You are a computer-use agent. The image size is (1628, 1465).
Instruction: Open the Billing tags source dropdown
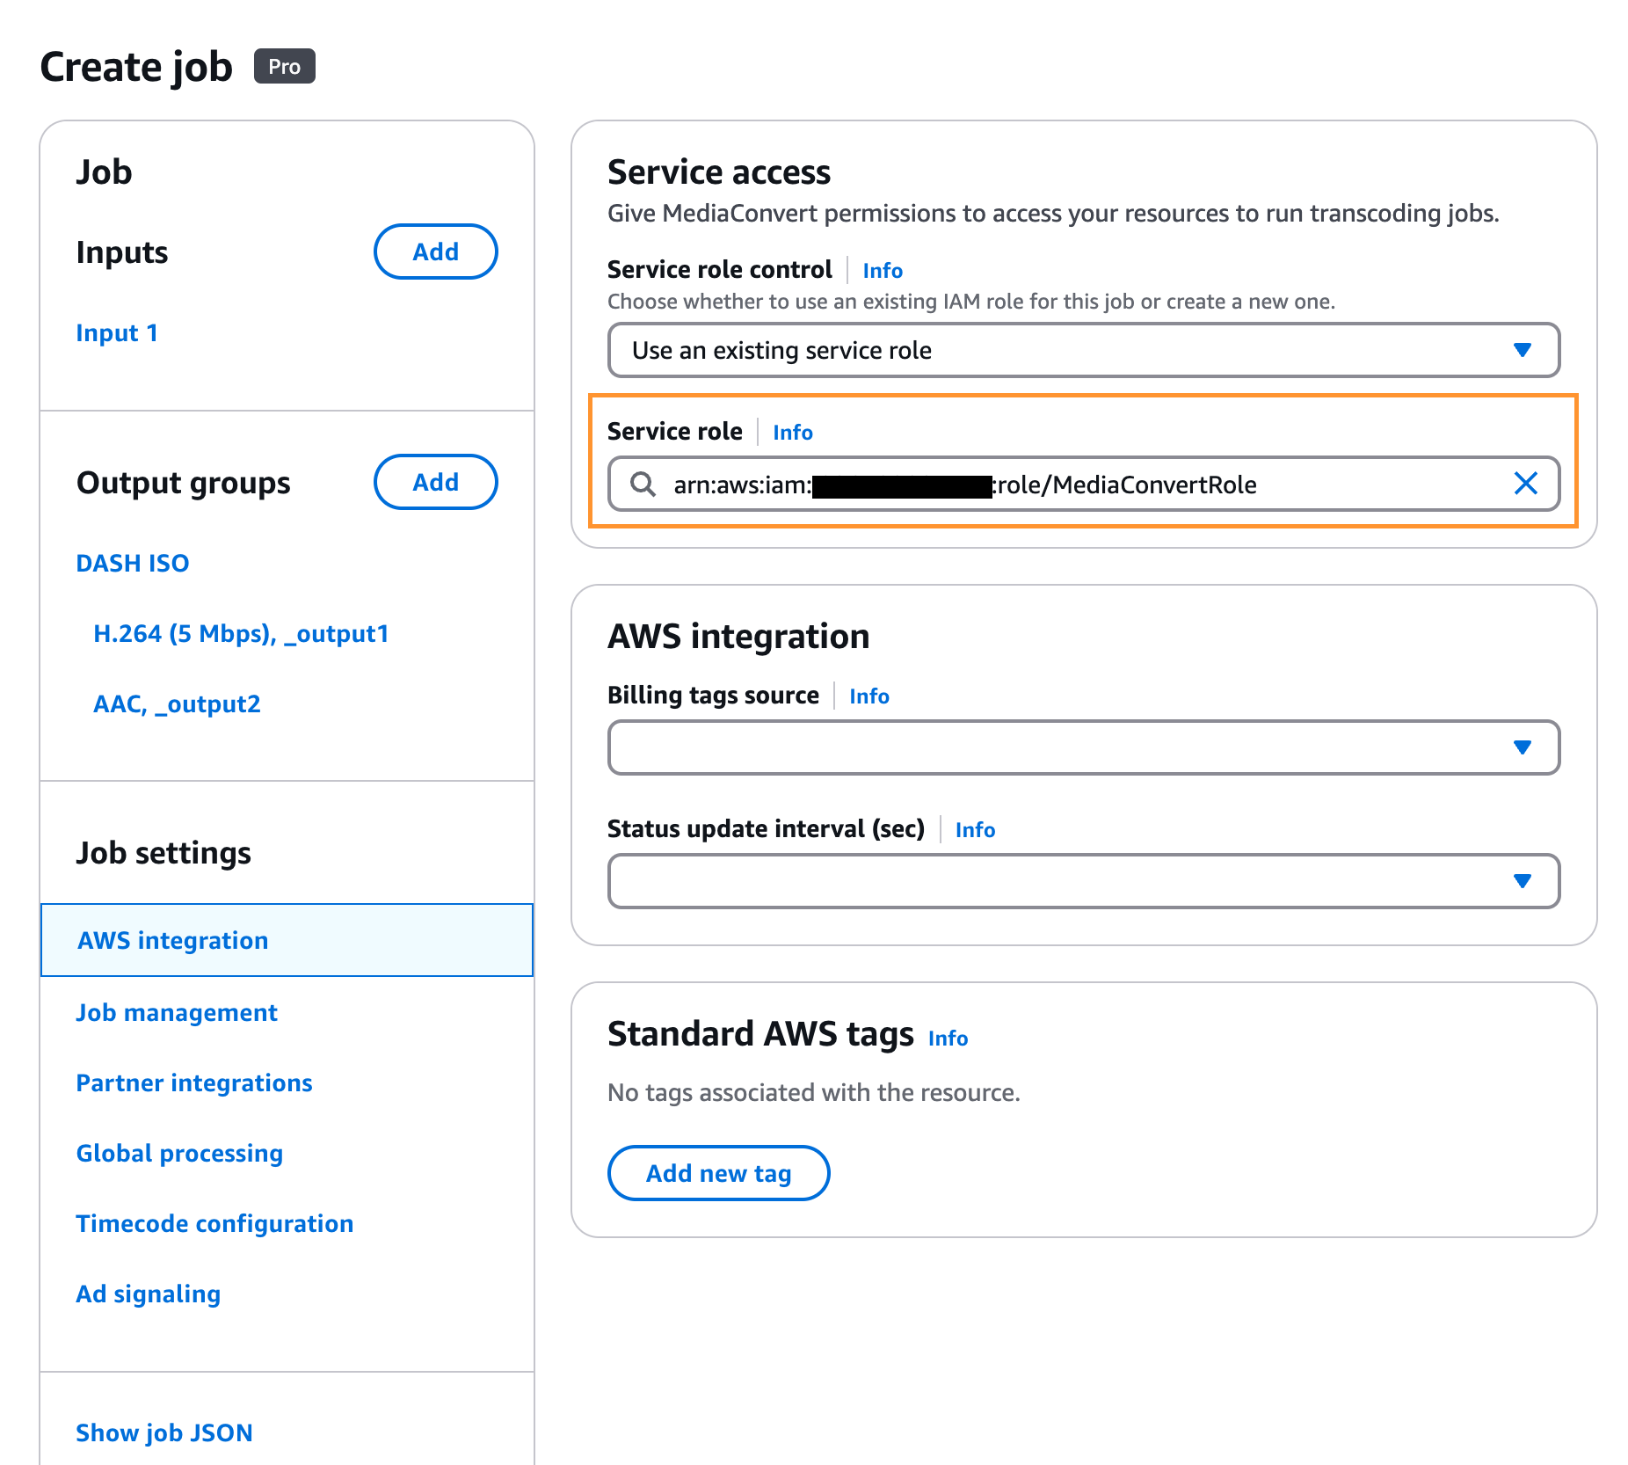1083,747
